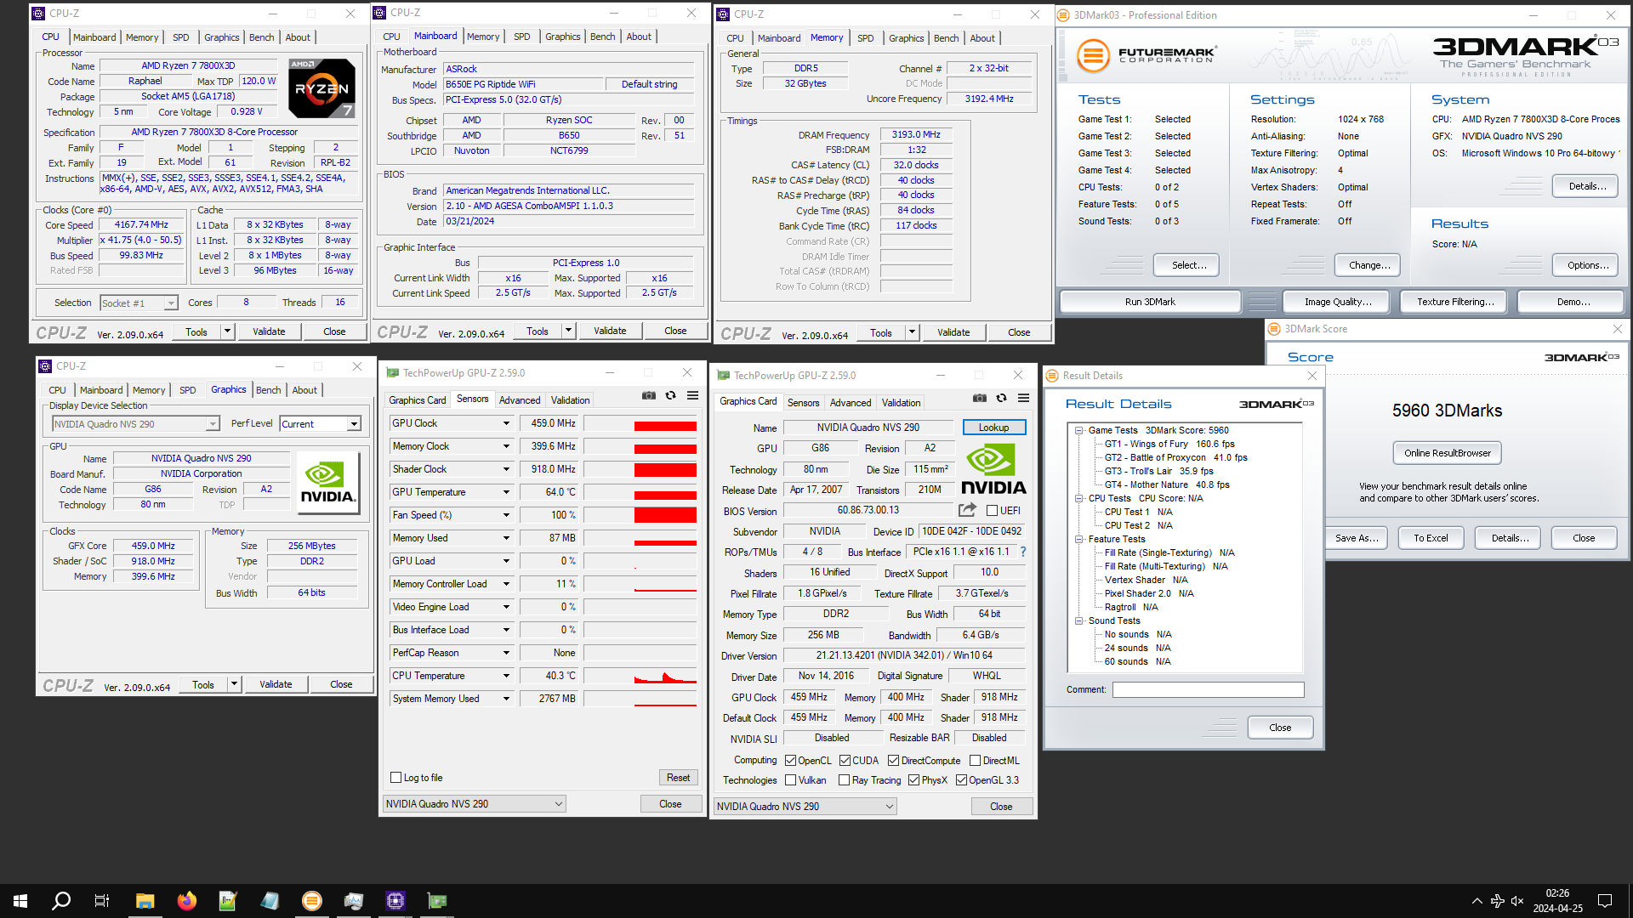Show hidden system tray icons
Image resolution: width=1633 pixels, height=918 pixels.
[x=1477, y=901]
